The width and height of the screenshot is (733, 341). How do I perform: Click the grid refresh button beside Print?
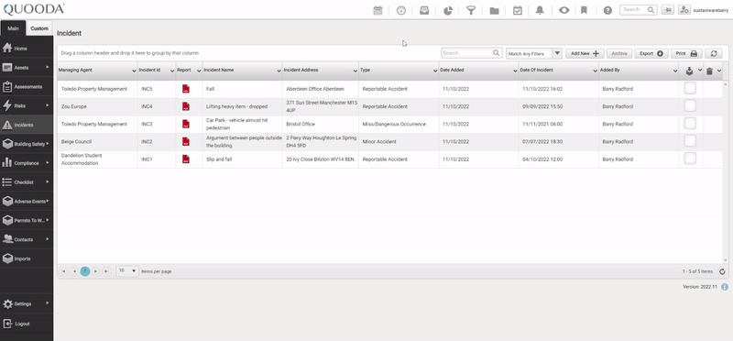pos(714,53)
